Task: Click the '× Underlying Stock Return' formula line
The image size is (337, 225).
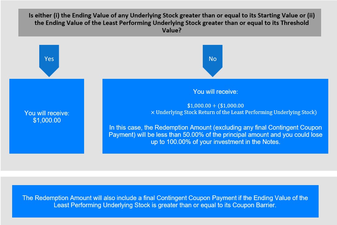Action: [x=234, y=112]
